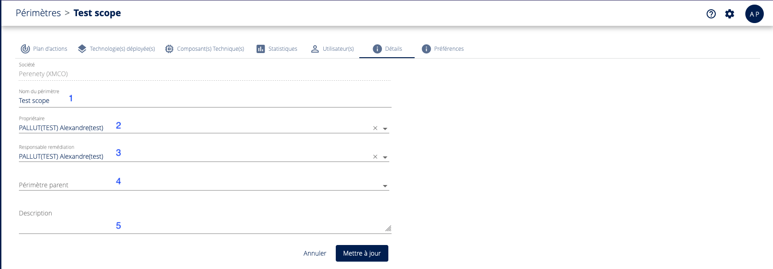The height and width of the screenshot is (269, 773).
Task: Open settings with the gear icon
Action: pyautogui.click(x=730, y=14)
